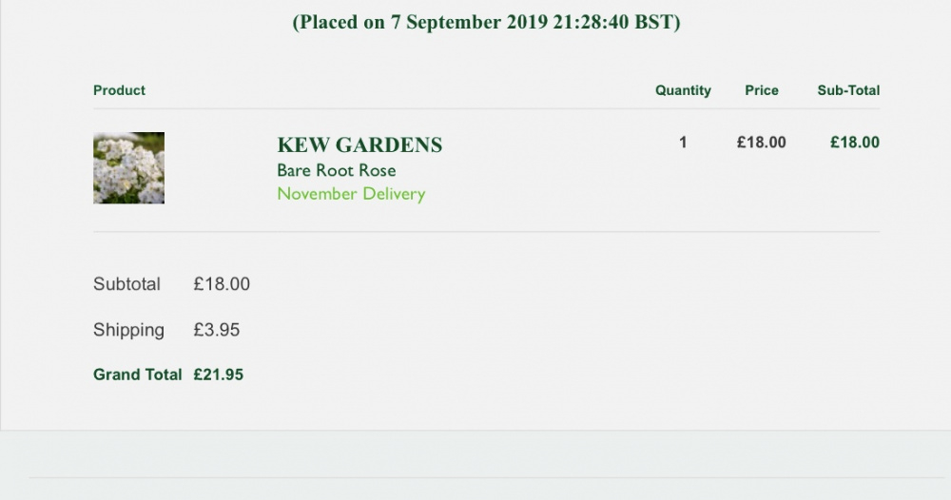Select the November Delivery label
Screen dimensions: 951x500
(351, 194)
